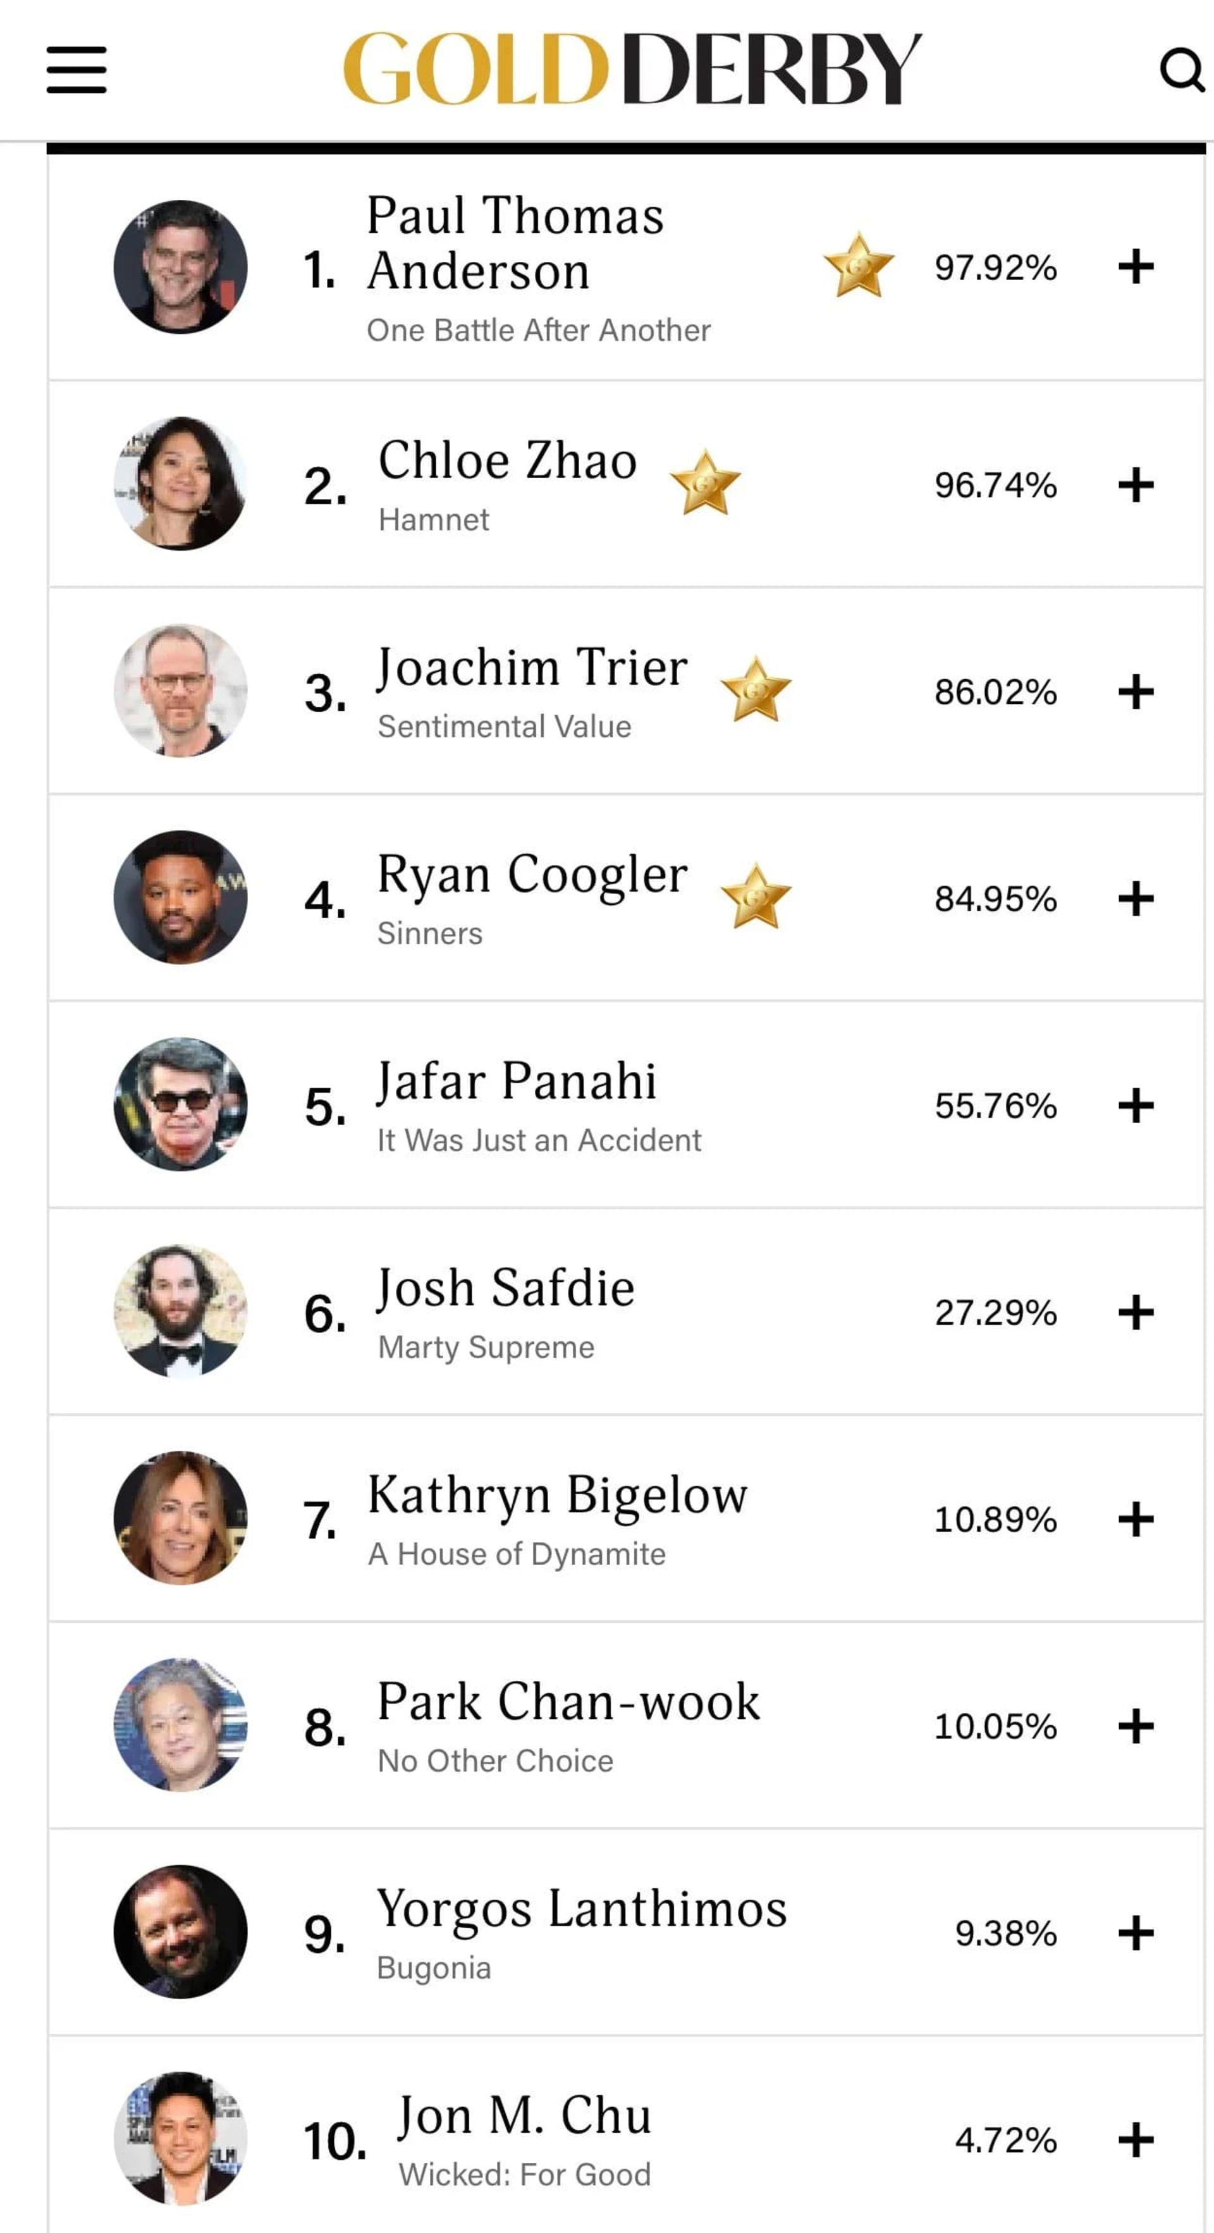The height and width of the screenshot is (2233, 1214).
Task: Click the search magnifier icon
Action: click(1182, 70)
